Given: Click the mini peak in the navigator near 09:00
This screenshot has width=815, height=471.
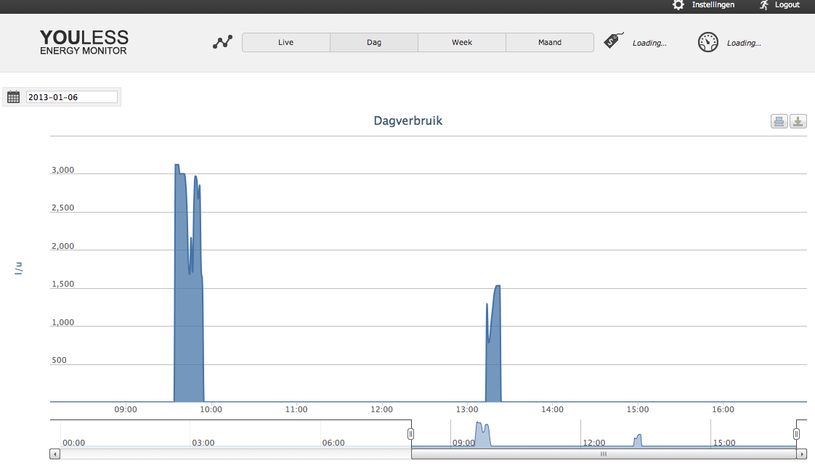Looking at the screenshot, I should click(x=483, y=435).
